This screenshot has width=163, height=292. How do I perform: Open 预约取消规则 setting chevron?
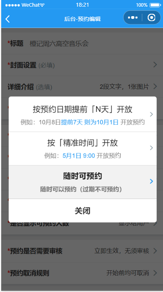click(x=155, y=273)
